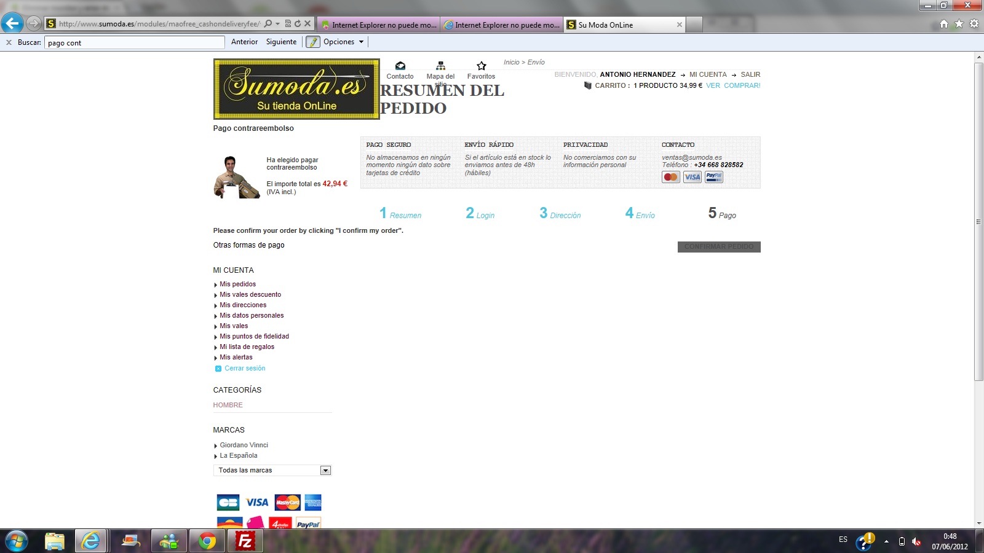Open Mis vales descuento
The width and height of the screenshot is (984, 553).
[x=250, y=294]
